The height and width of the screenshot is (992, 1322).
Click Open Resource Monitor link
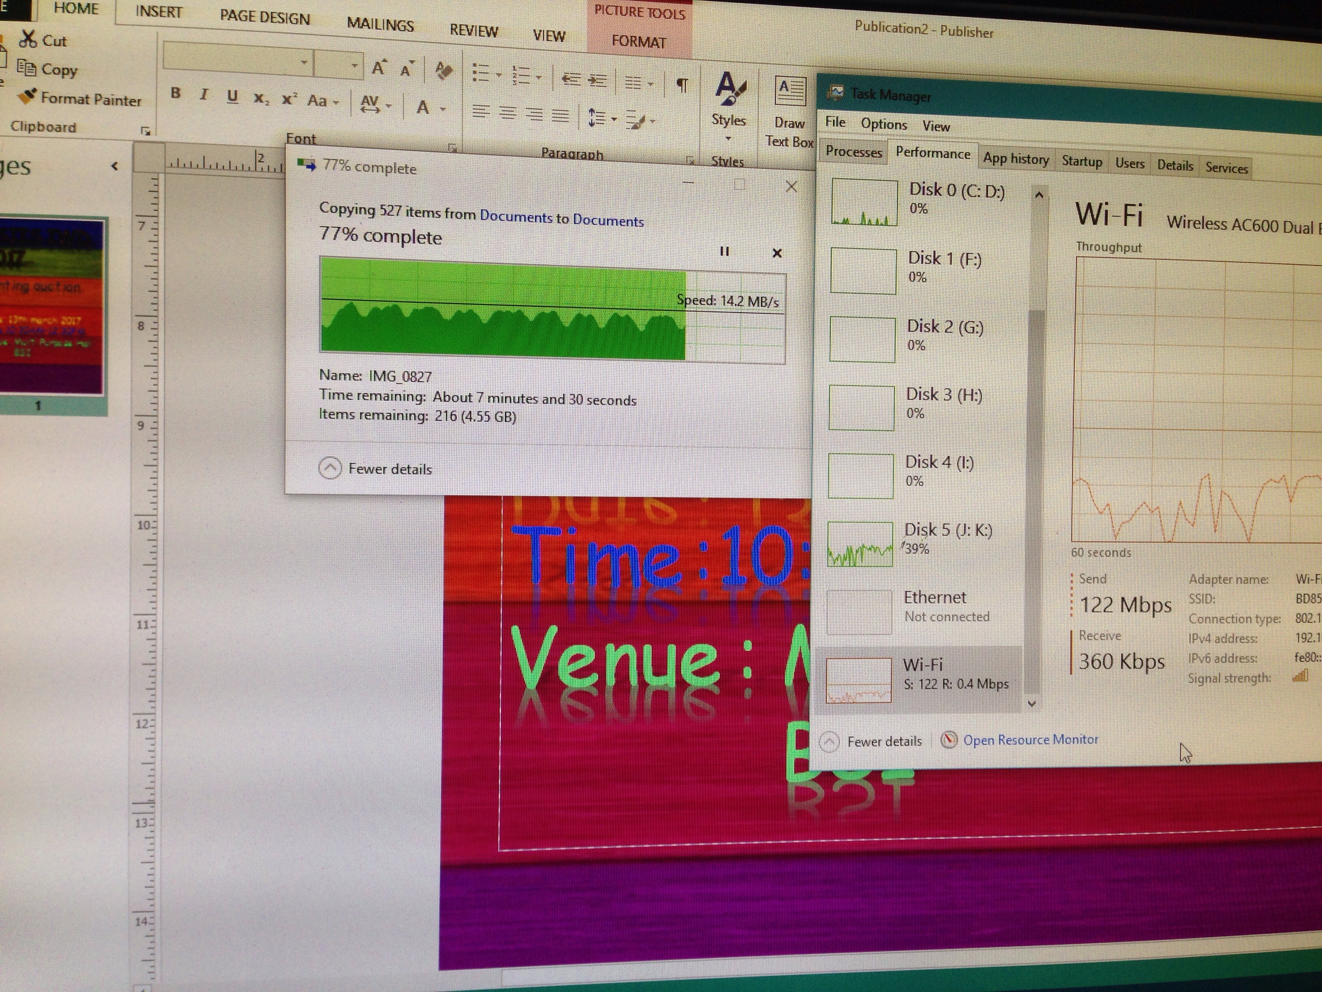click(1020, 740)
